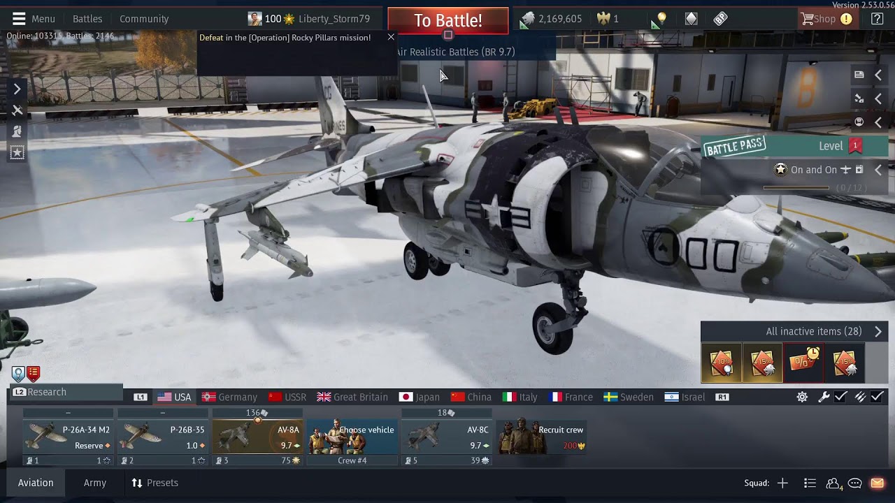Click the Silver Lions balance icon
This screenshot has width=895, height=503.
coord(528,19)
